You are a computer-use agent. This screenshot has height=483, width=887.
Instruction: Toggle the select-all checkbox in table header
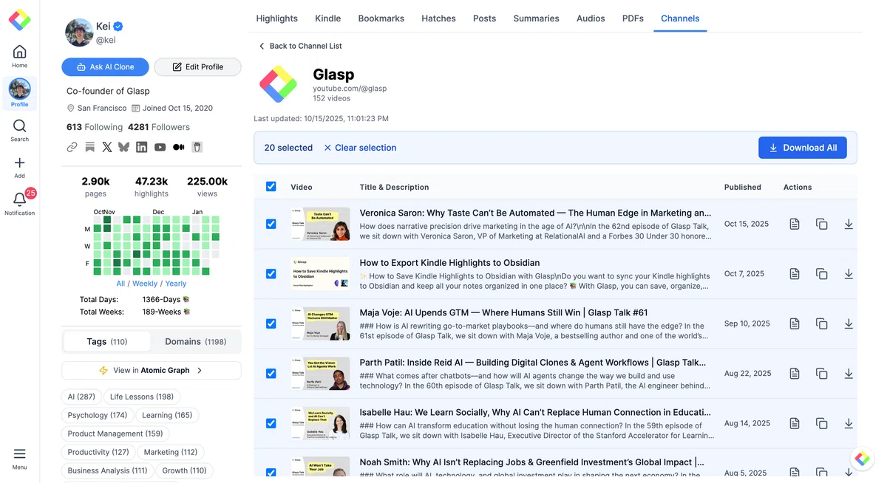point(271,187)
